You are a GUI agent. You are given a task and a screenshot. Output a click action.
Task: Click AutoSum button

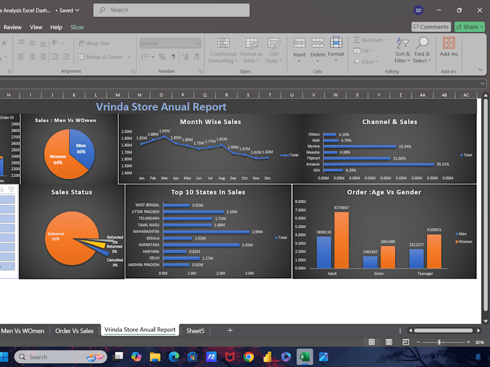(x=369, y=40)
